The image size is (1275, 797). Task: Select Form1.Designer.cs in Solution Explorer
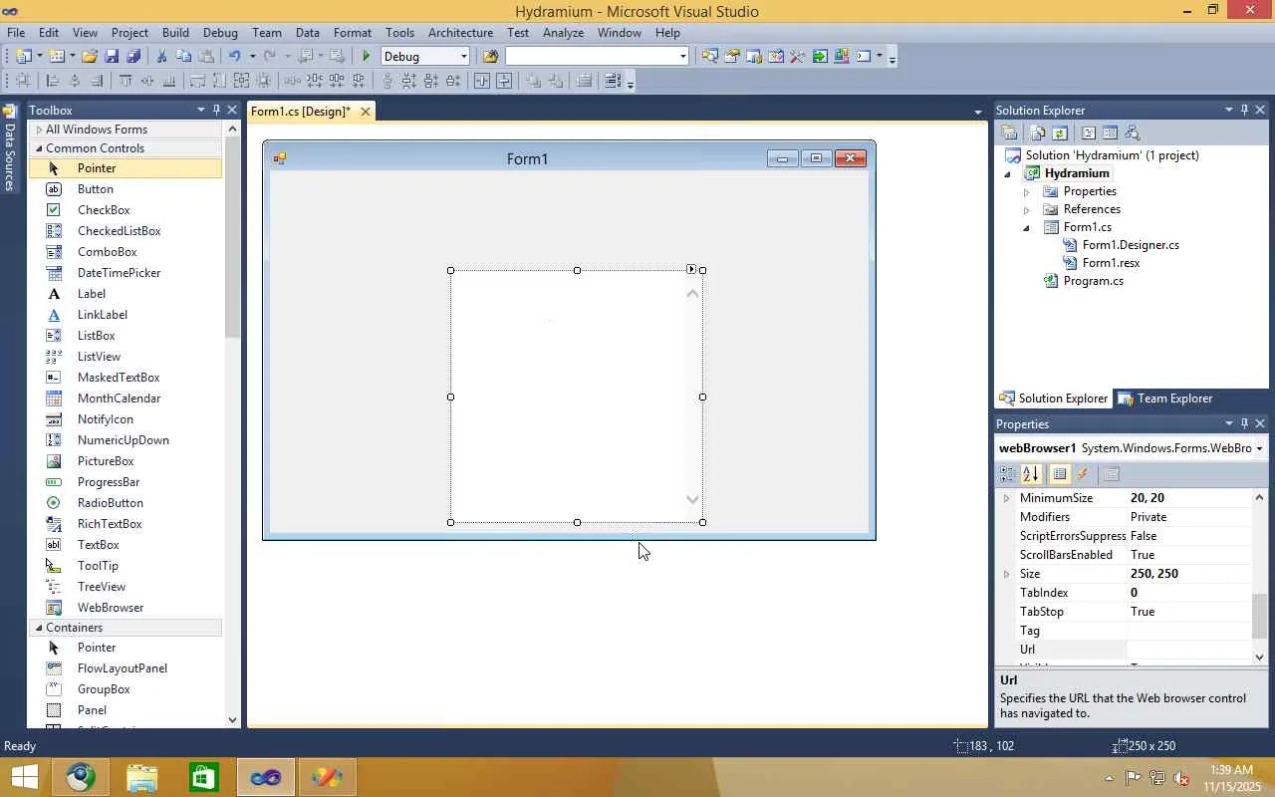(1131, 245)
